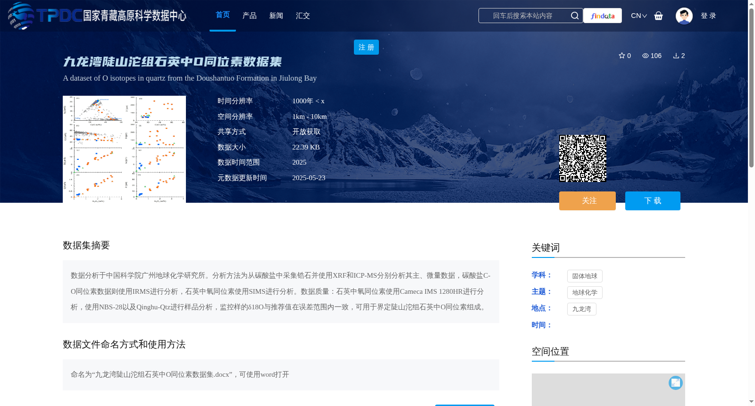Click the star favorites count icon

pyautogui.click(x=622, y=56)
